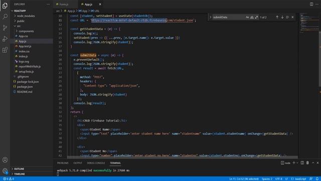Screen dimensions: 321x181
Task: Click the Ln 11, Col 62 cursor position status
Action: coord(244,179)
